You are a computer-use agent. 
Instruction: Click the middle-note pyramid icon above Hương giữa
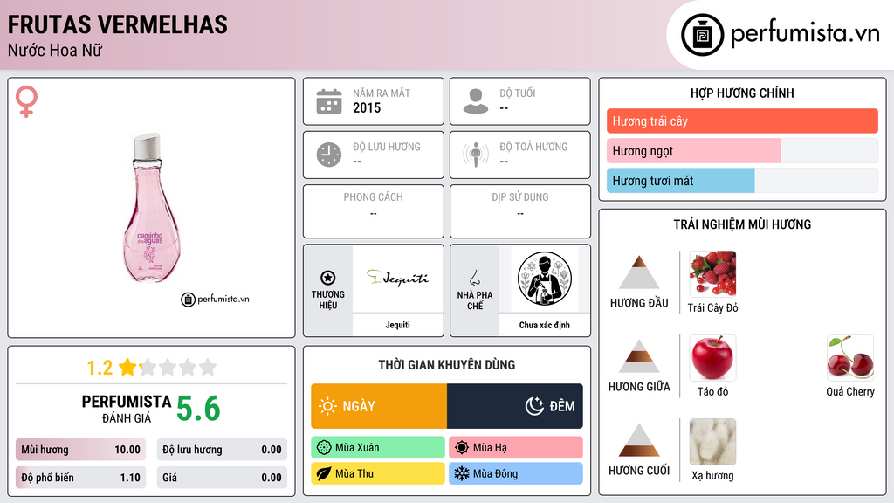[x=639, y=356]
